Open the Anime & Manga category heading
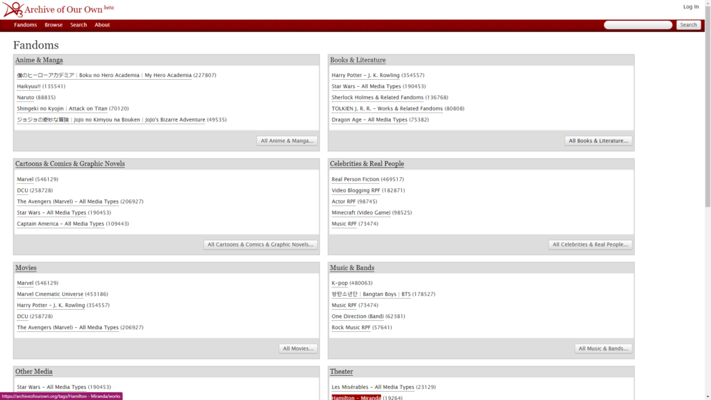 click(x=39, y=60)
